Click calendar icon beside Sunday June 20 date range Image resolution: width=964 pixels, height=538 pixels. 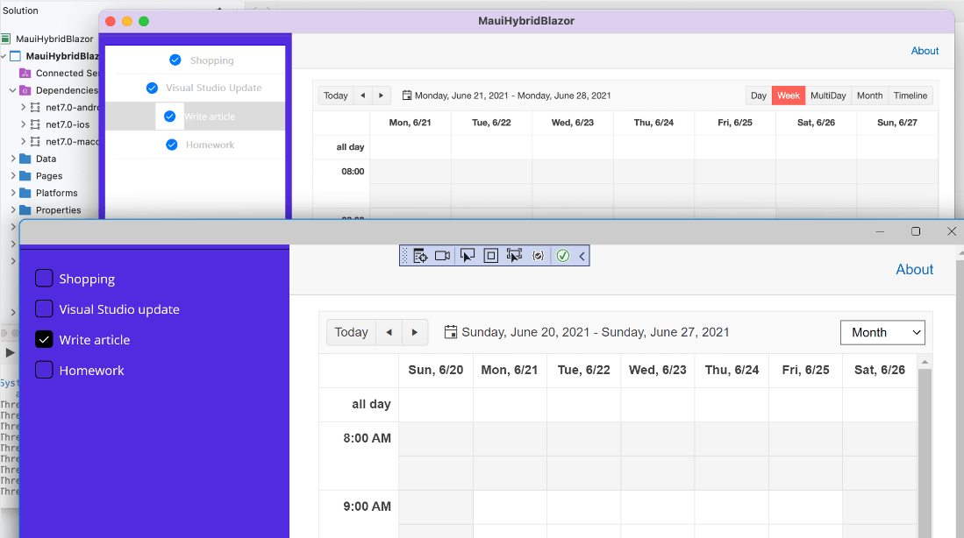point(451,332)
